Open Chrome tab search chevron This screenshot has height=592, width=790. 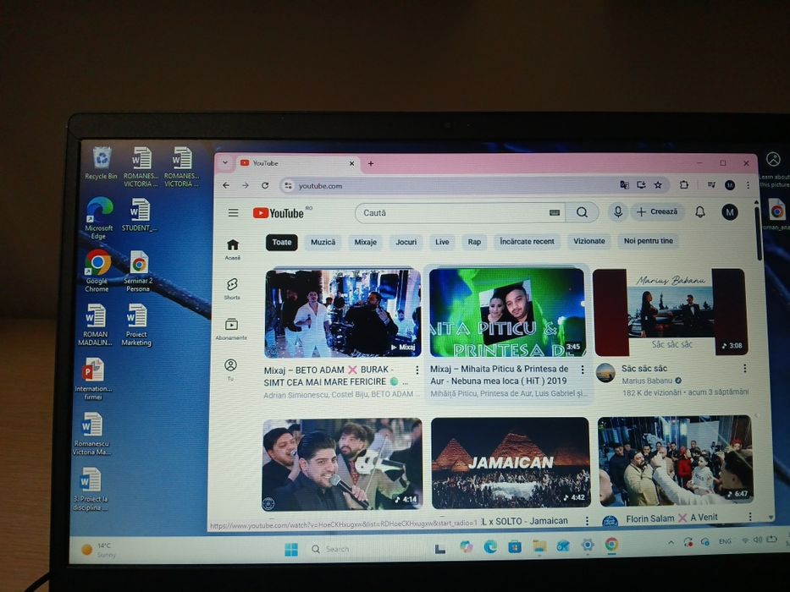pyautogui.click(x=225, y=162)
